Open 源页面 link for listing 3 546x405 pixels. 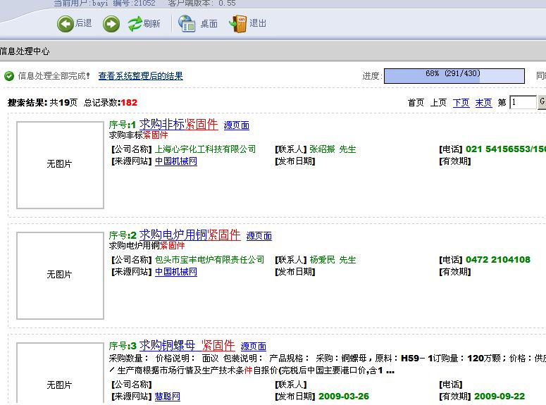tap(253, 347)
